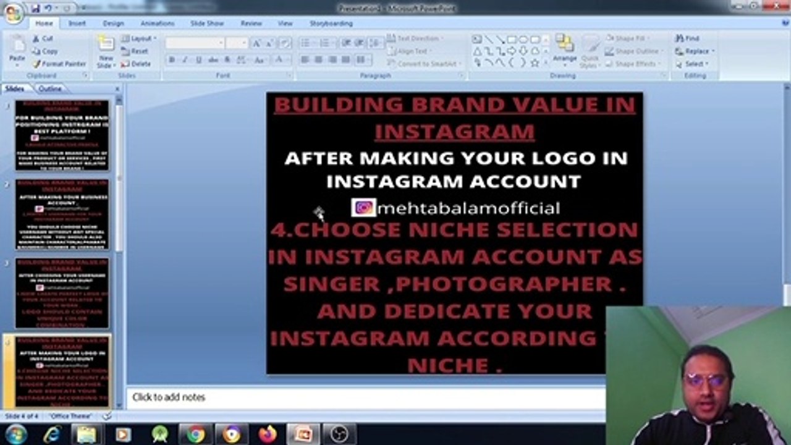Reset the slide layout
The height and width of the screenshot is (445, 791).
[x=135, y=51]
